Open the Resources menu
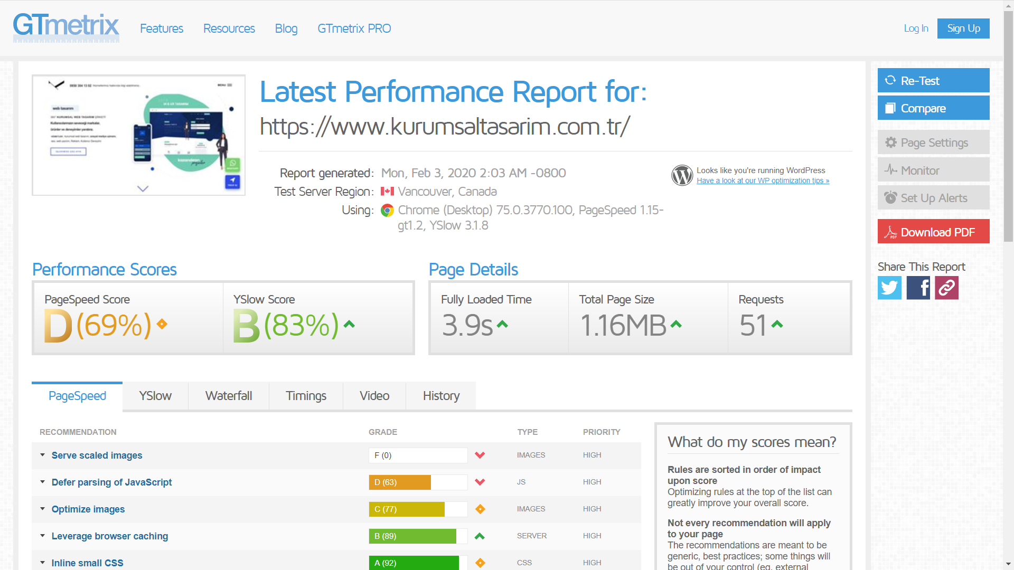 point(229,28)
